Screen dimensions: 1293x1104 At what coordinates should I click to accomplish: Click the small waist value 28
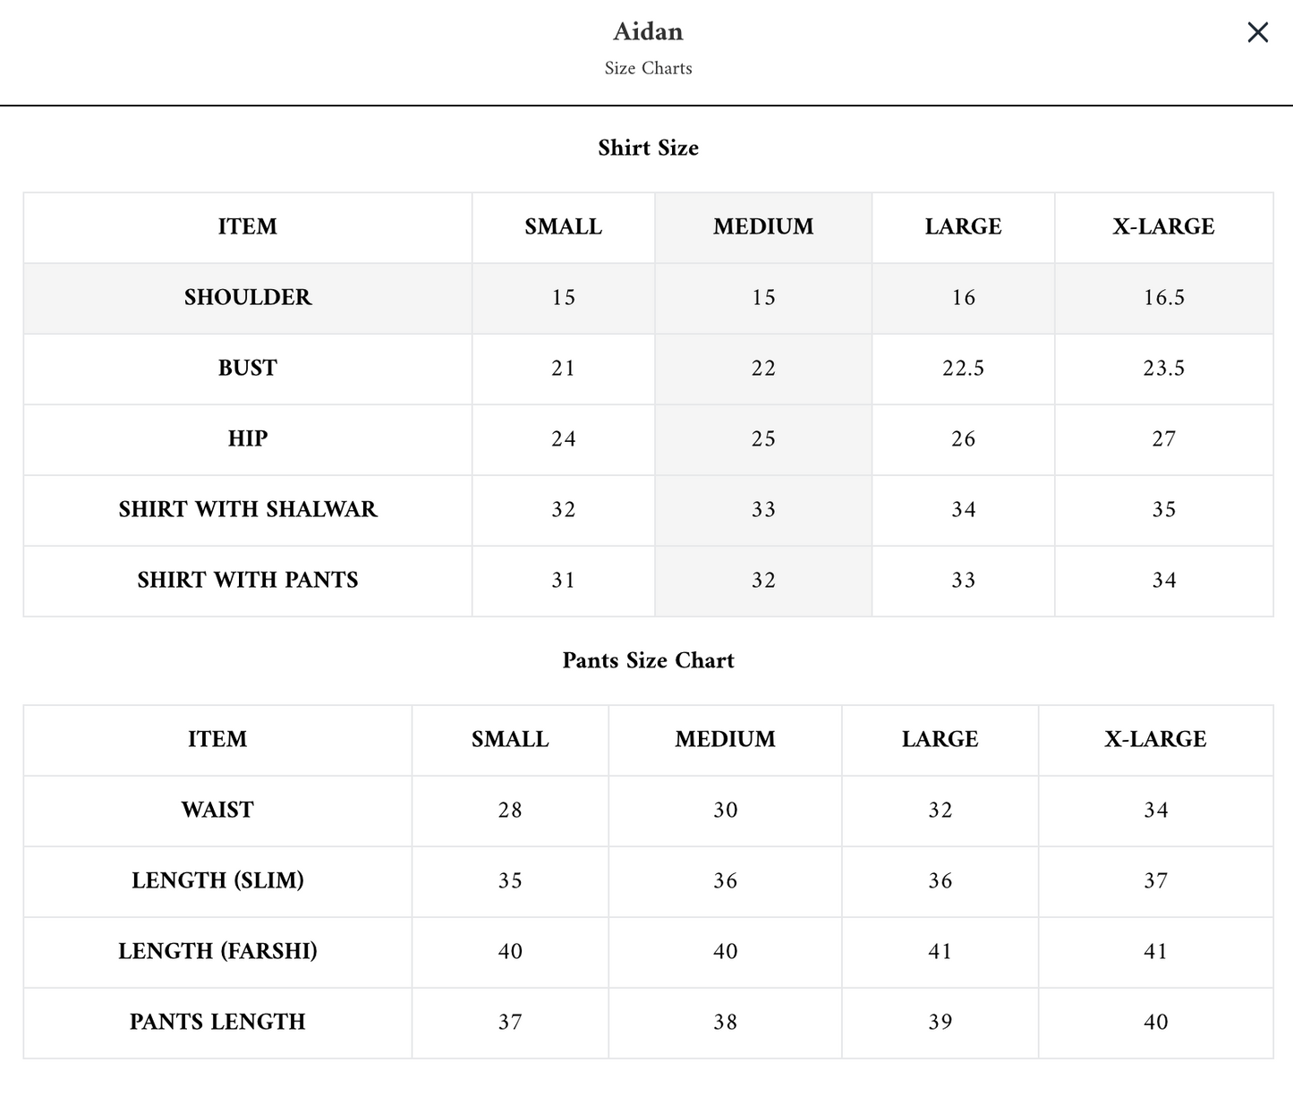[x=510, y=810]
